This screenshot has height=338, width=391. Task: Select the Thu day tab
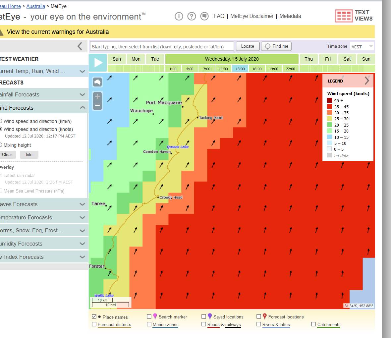pos(308,59)
